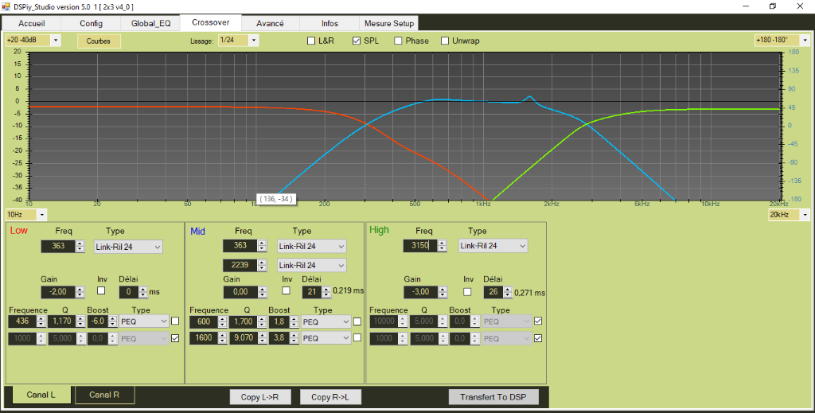Screen dimensions: 815x413
Task: Enable the L&R checkbox
Action: [311, 41]
